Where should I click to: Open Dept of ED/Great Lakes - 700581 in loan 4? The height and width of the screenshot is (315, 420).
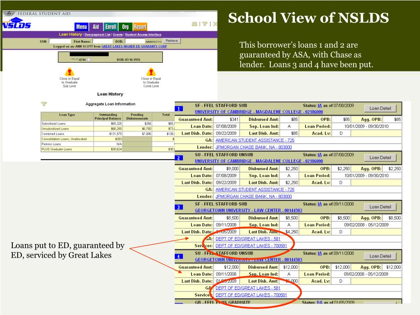point(251,295)
